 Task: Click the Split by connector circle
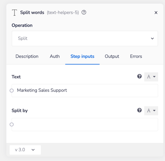[x=12, y=124]
